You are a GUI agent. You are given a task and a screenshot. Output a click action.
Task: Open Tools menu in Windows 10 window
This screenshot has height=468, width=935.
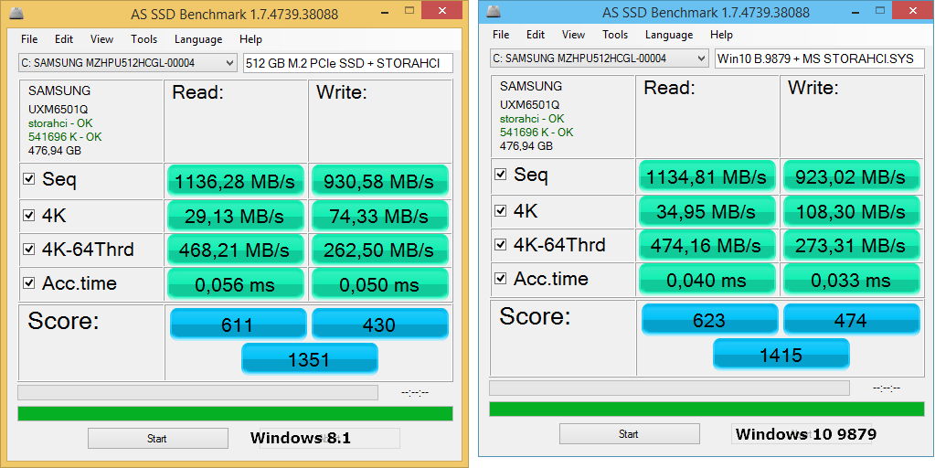(x=615, y=35)
